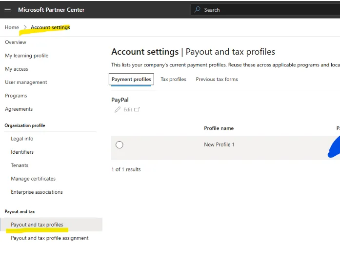Open Tenants under Organization profile
The height and width of the screenshot is (267, 340).
(20, 165)
